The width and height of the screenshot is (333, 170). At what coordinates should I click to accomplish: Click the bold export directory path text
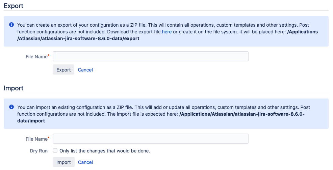[x=168, y=35]
